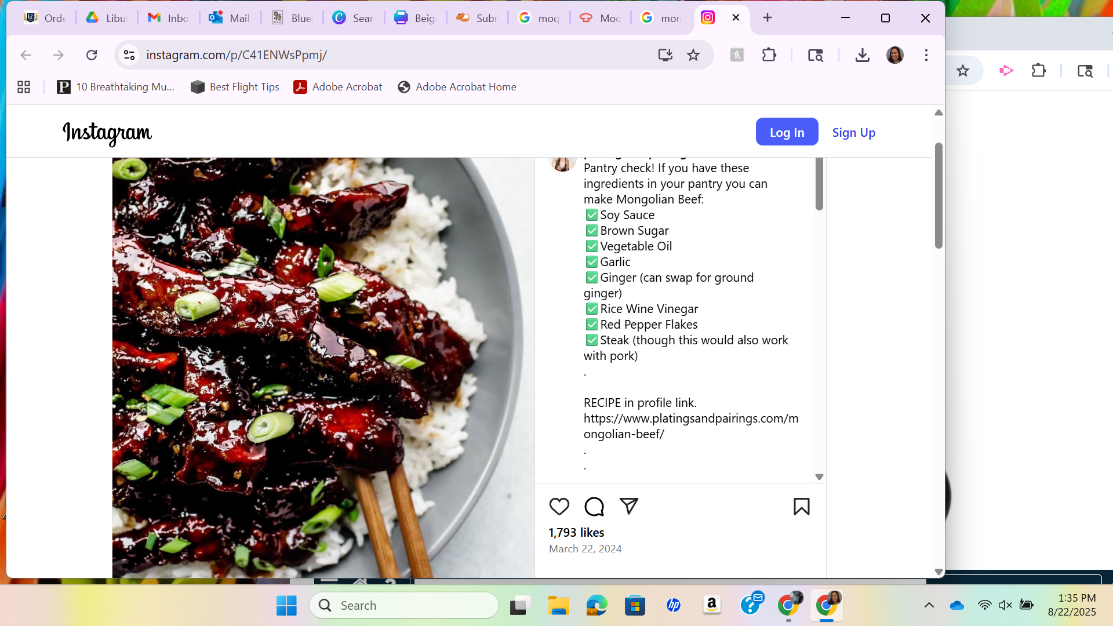Show hidden tray icons chevron

929,605
